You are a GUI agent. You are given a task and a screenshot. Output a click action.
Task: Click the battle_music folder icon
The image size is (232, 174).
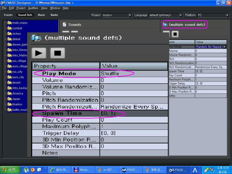point(10,110)
